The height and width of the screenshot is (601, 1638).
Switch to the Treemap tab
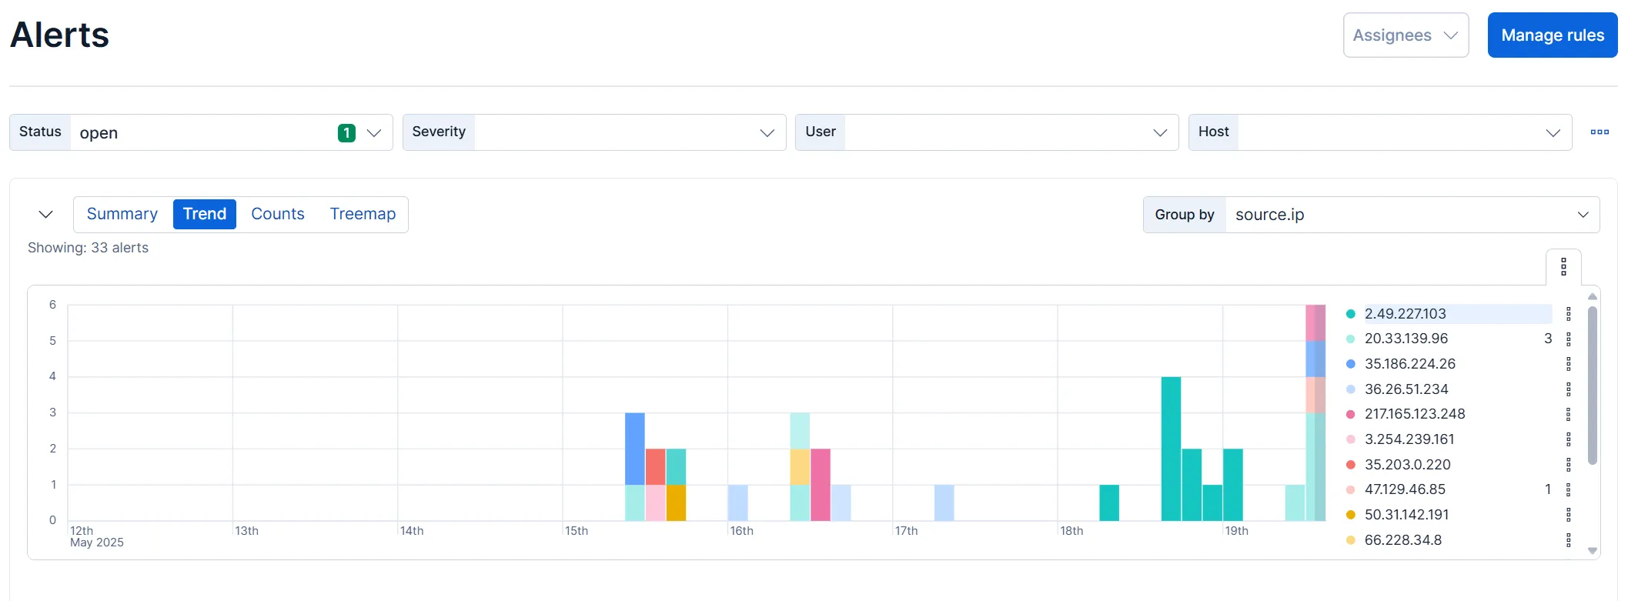tap(363, 214)
